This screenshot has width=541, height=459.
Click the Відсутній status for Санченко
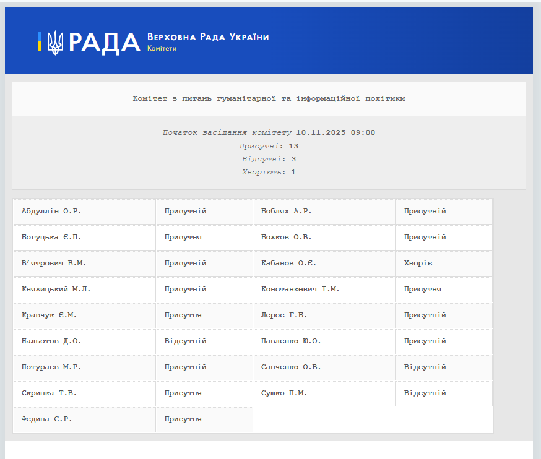pyautogui.click(x=425, y=367)
